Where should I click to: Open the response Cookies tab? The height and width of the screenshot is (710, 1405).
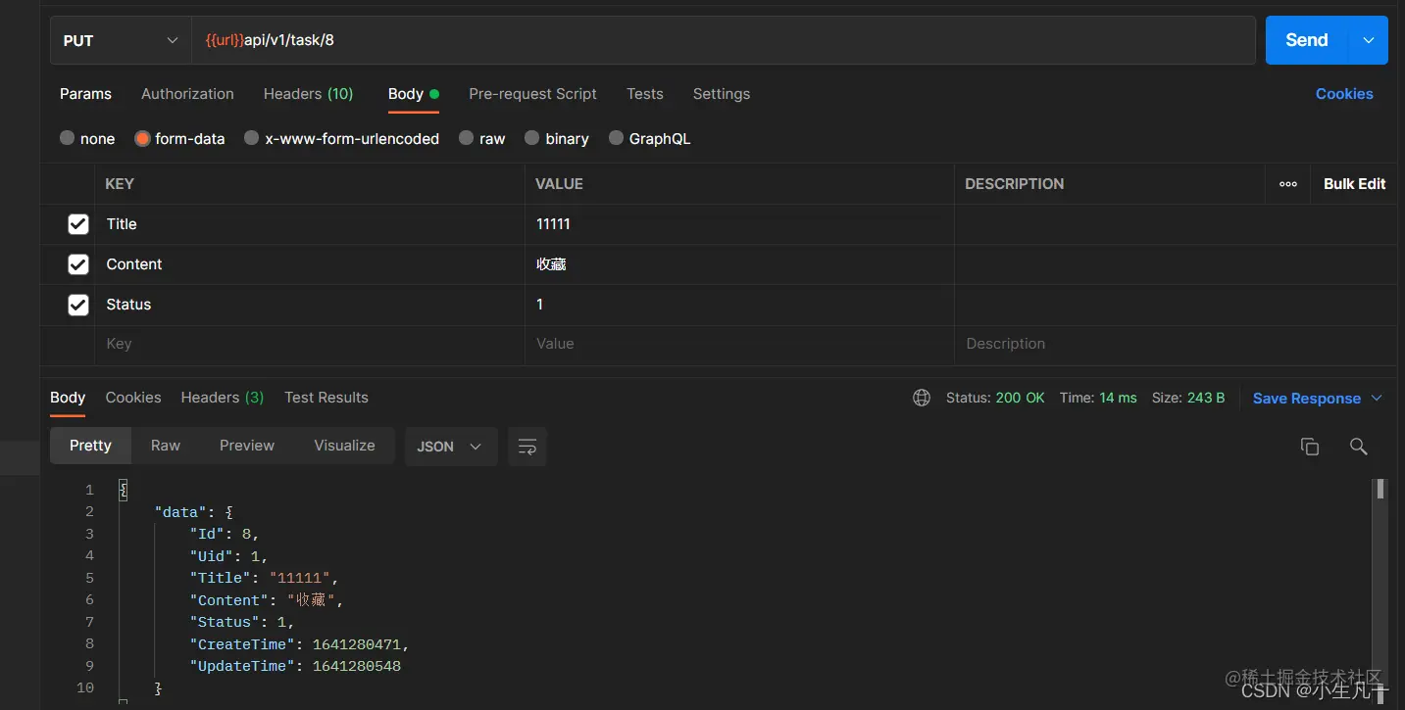(x=133, y=398)
